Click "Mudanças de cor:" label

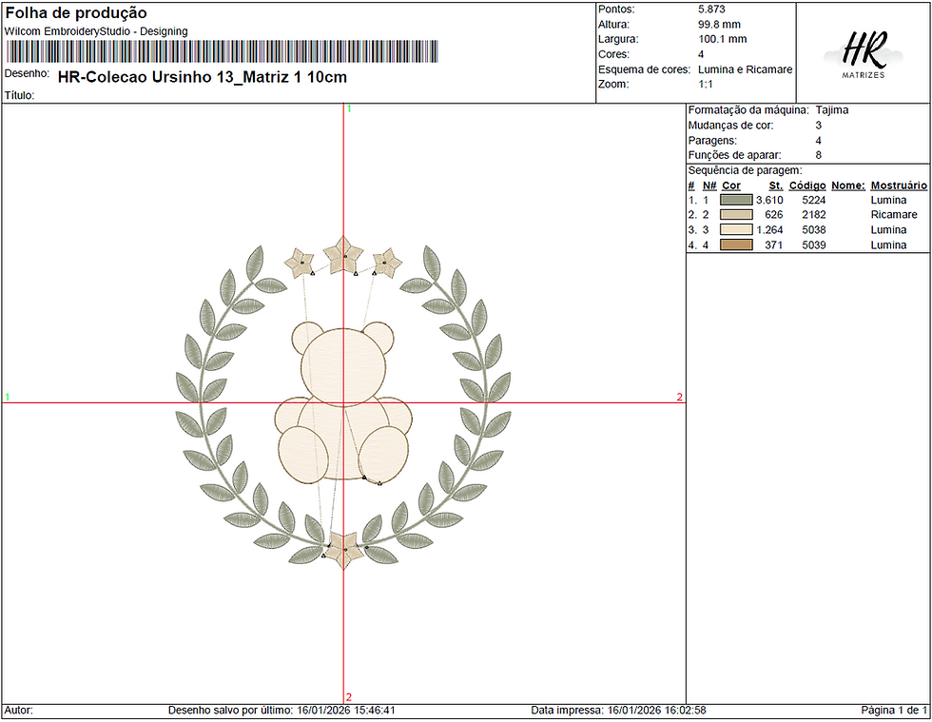(x=730, y=126)
